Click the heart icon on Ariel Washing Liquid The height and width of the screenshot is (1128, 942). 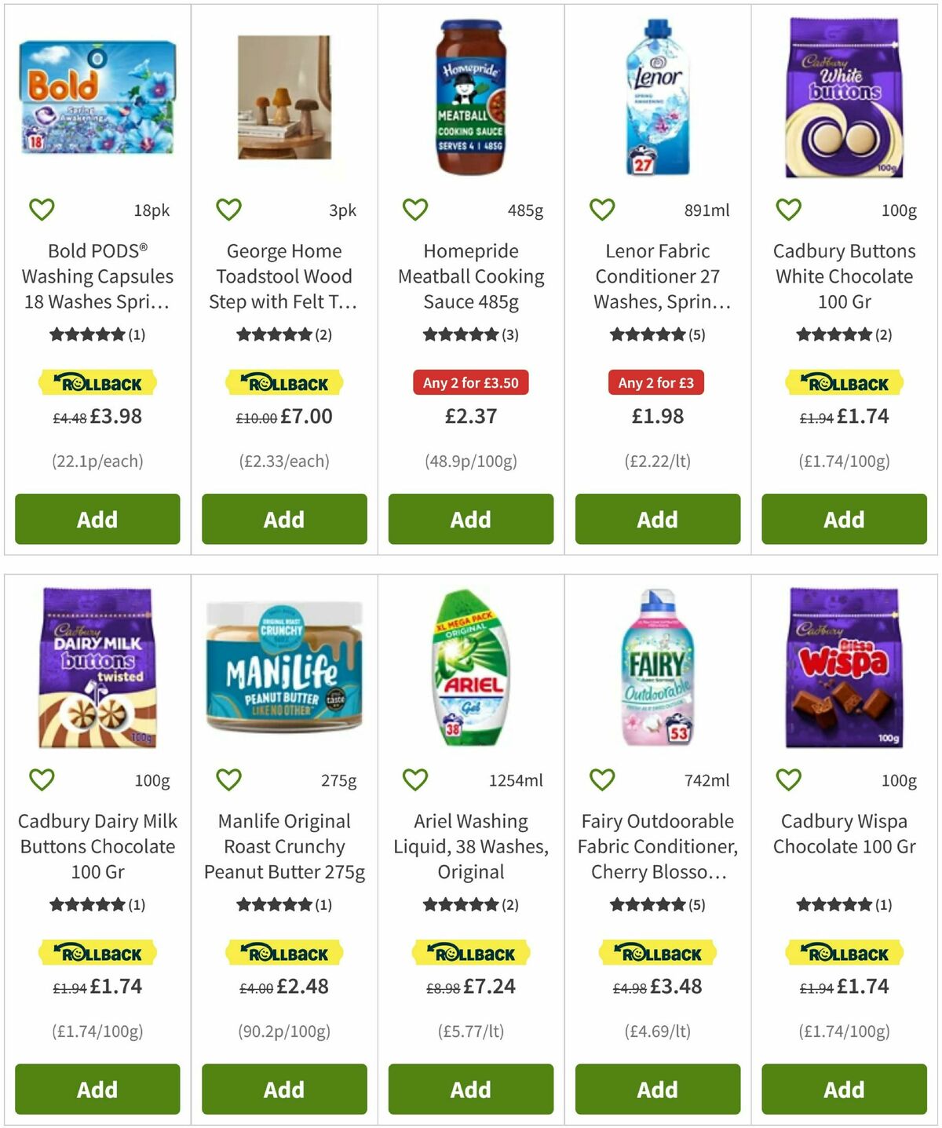pos(414,779)
